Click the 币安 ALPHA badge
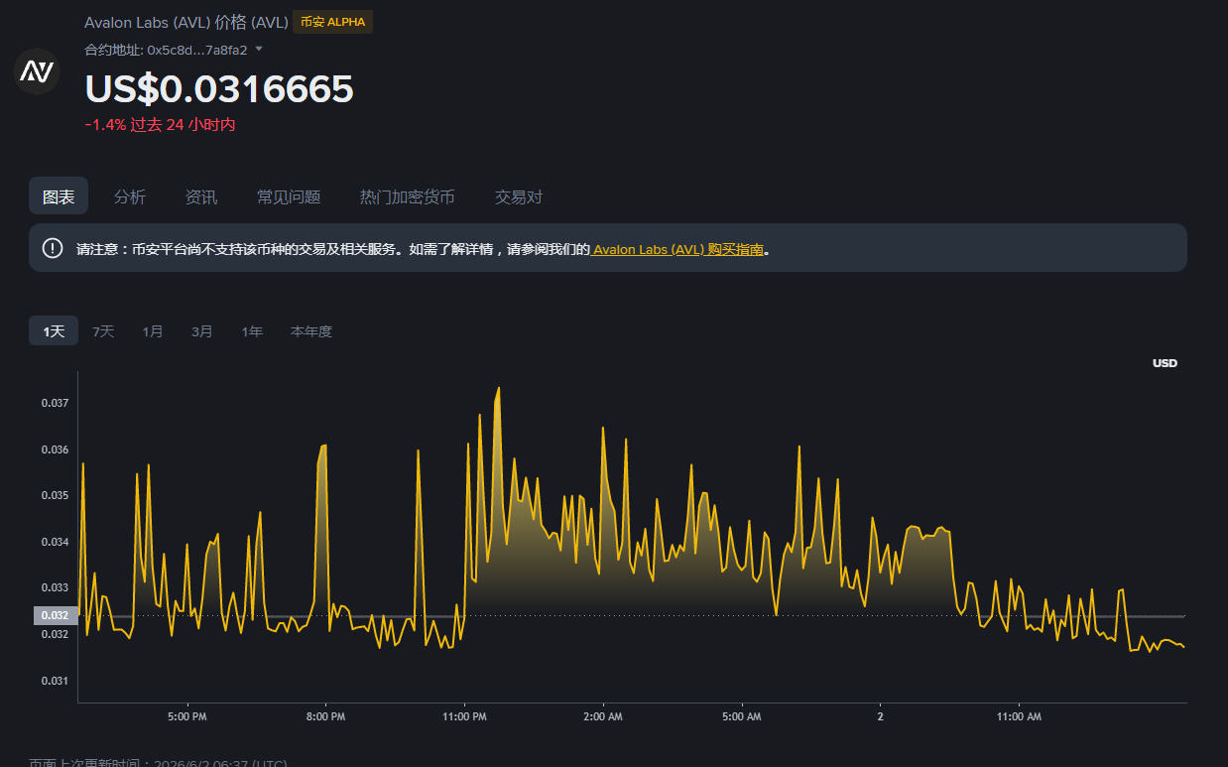This screenshot has width=1228, height=767. (x=332, y=22)
